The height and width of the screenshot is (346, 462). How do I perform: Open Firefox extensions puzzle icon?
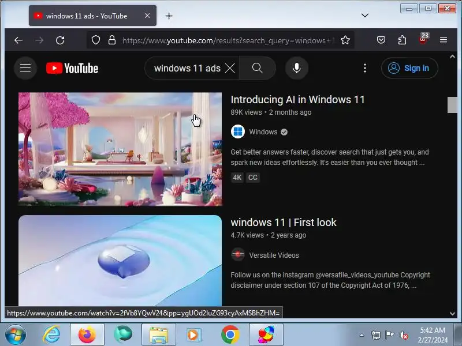(x=402, y=40)
